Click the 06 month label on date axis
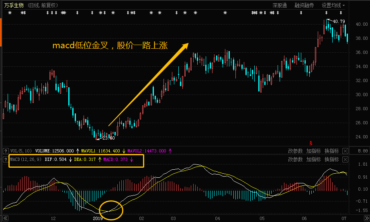370x222 pixels. pos(304,218)
